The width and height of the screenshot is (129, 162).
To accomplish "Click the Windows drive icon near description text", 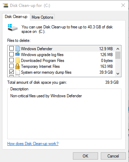I will tap(12, 28).
